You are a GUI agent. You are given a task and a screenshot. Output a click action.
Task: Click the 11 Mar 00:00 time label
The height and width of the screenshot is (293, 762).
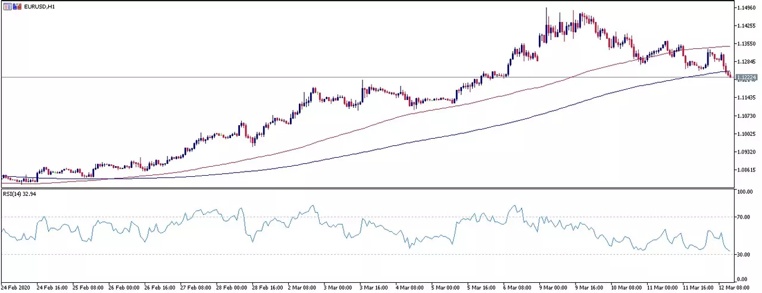(663, 287)
